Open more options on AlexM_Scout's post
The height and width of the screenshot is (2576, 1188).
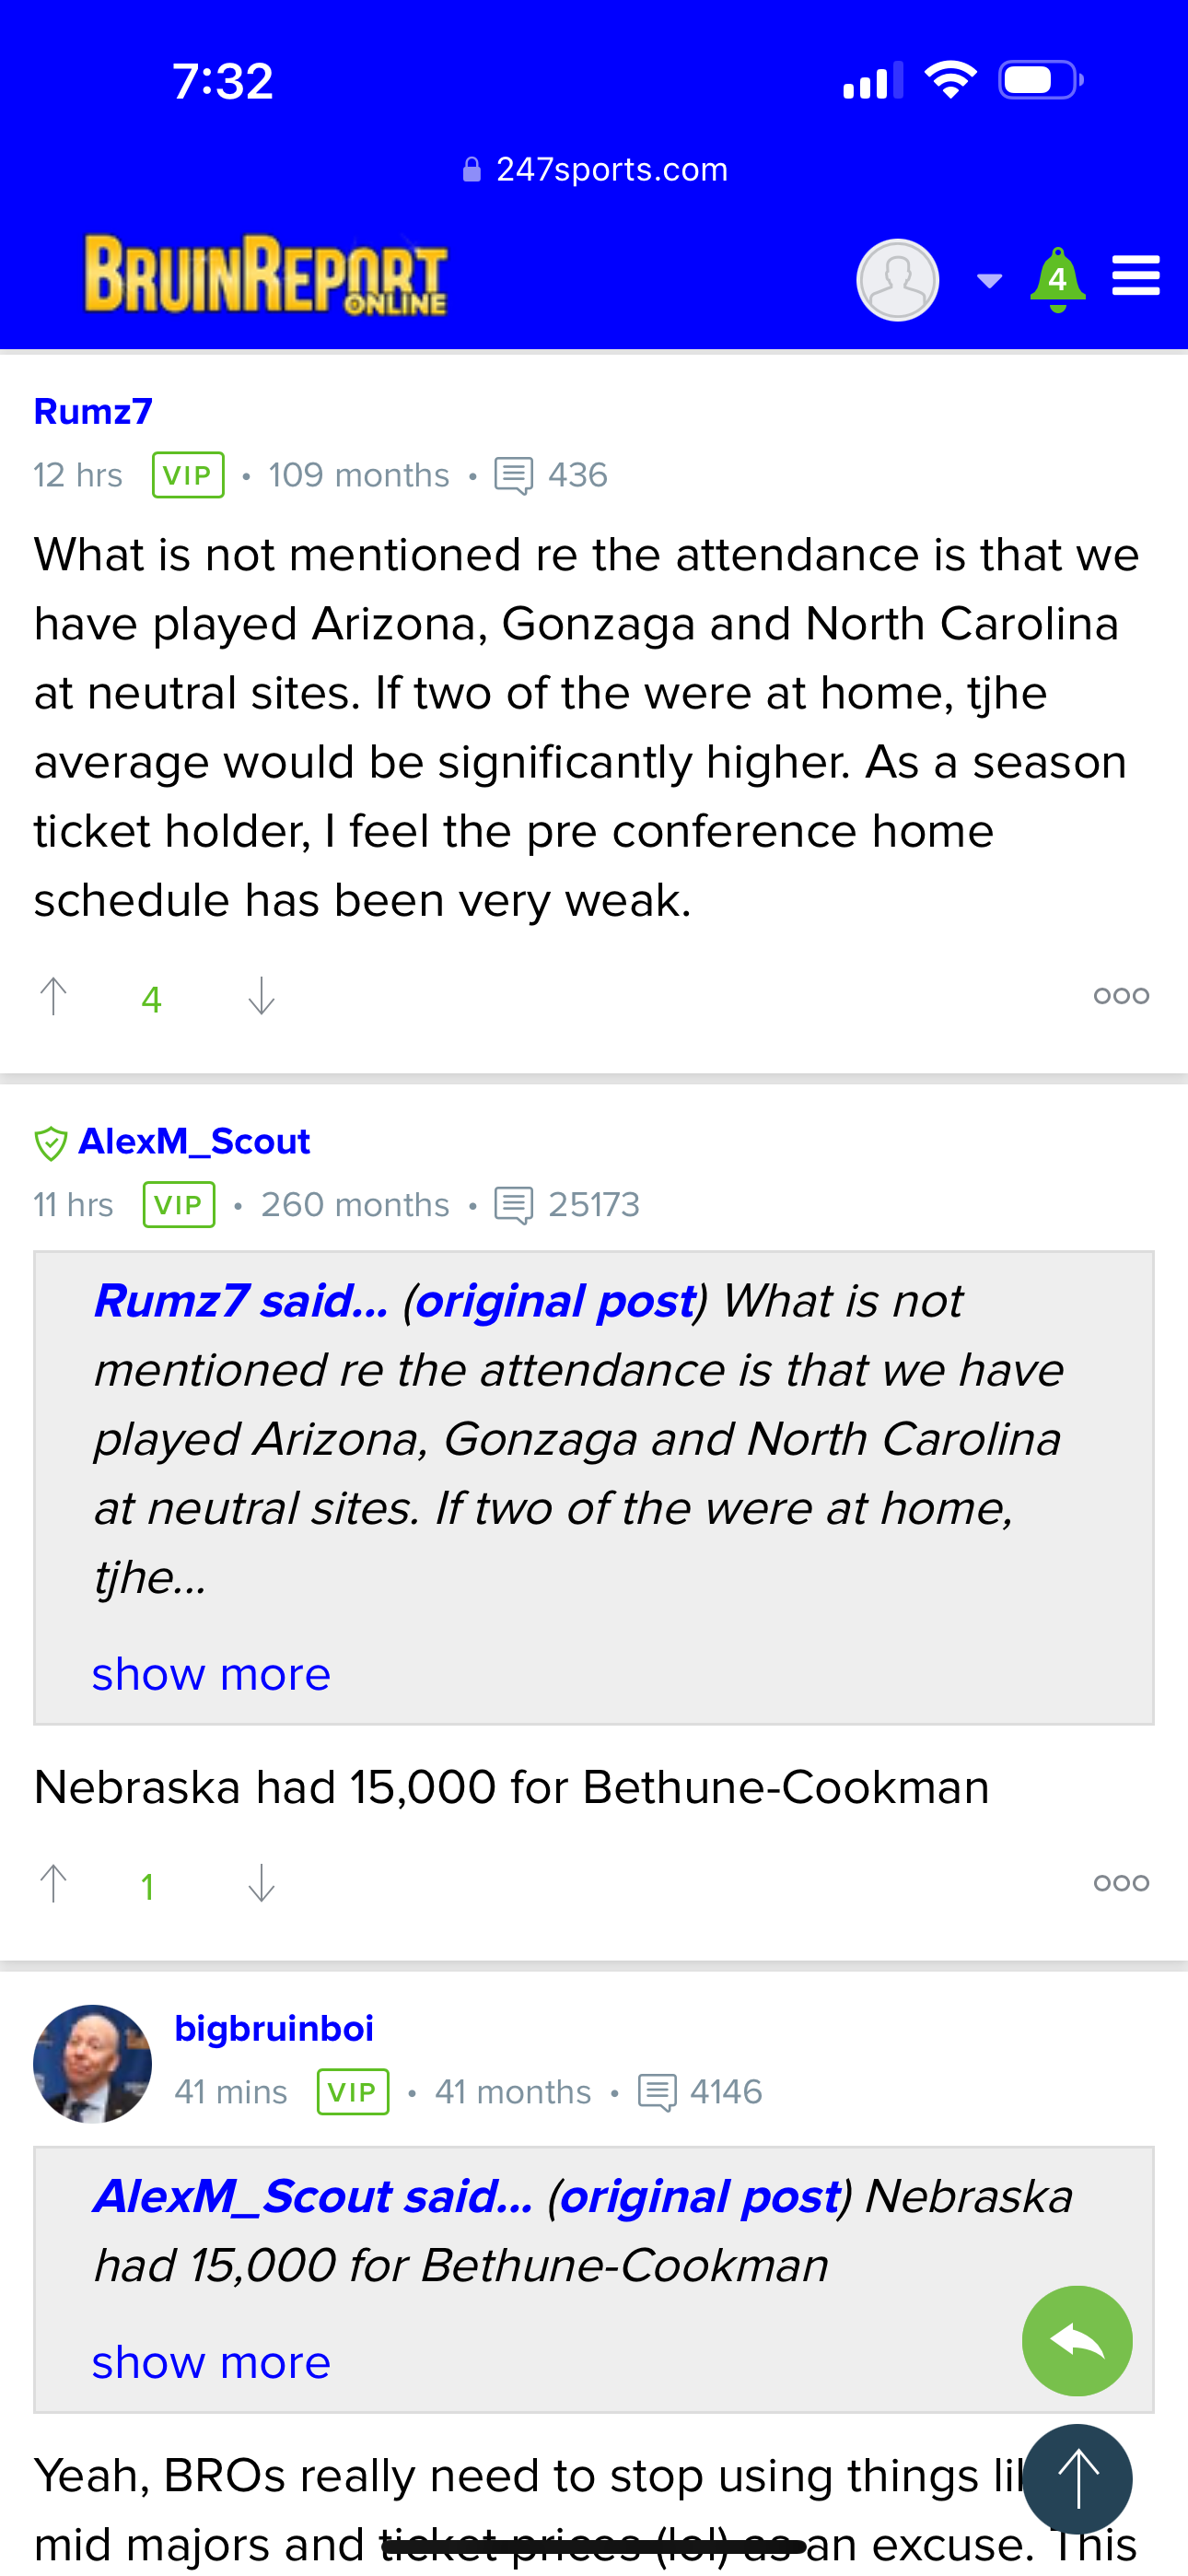(1120, 1884)
